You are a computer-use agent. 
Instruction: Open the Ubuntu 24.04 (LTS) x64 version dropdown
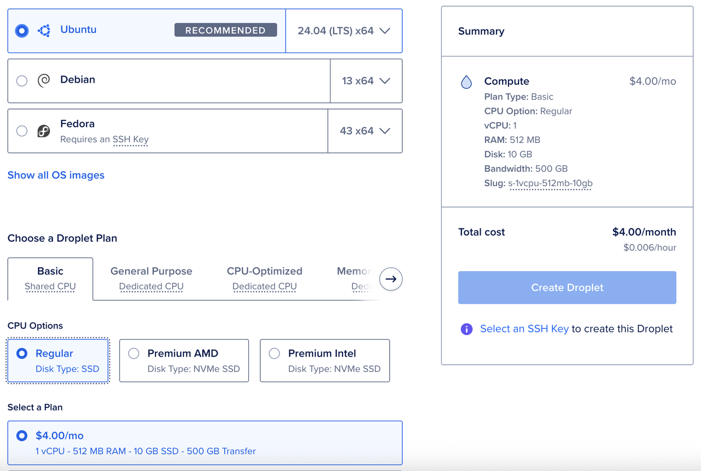pyautogui.click(x=344, y=31)
